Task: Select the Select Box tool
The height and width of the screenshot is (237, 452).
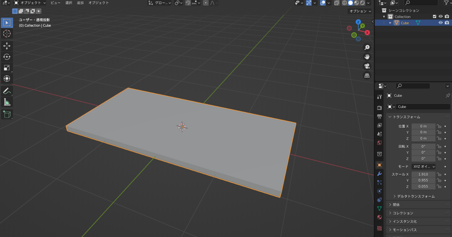Action: [7, 23]
